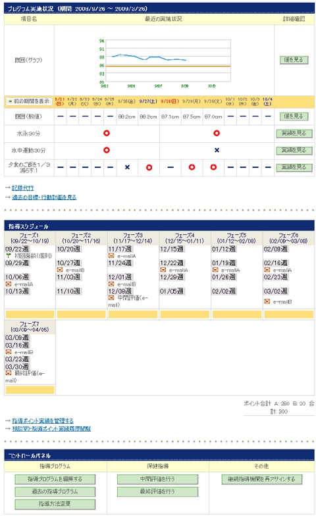The width and height of the screenshot is (316, 516).
Task: Click 夕食のご飯 red circle under 9/27(土)
Action: tap(149, 167)
